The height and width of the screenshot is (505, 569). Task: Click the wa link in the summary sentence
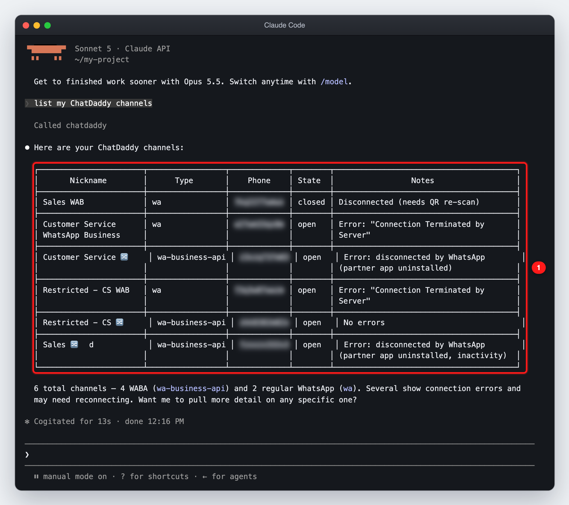pyautogui.click(x=348, y=388)
